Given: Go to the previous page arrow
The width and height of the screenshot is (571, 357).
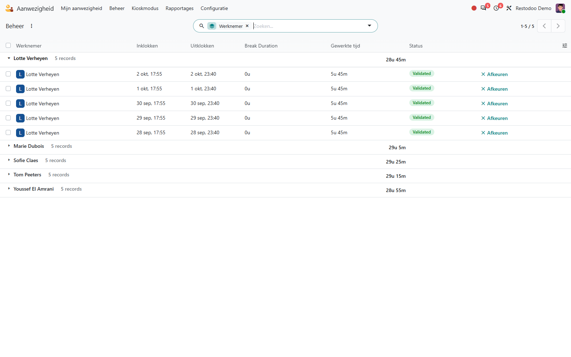Looking at the screenshot, I should pyautogui.click(x=544, y=26).
